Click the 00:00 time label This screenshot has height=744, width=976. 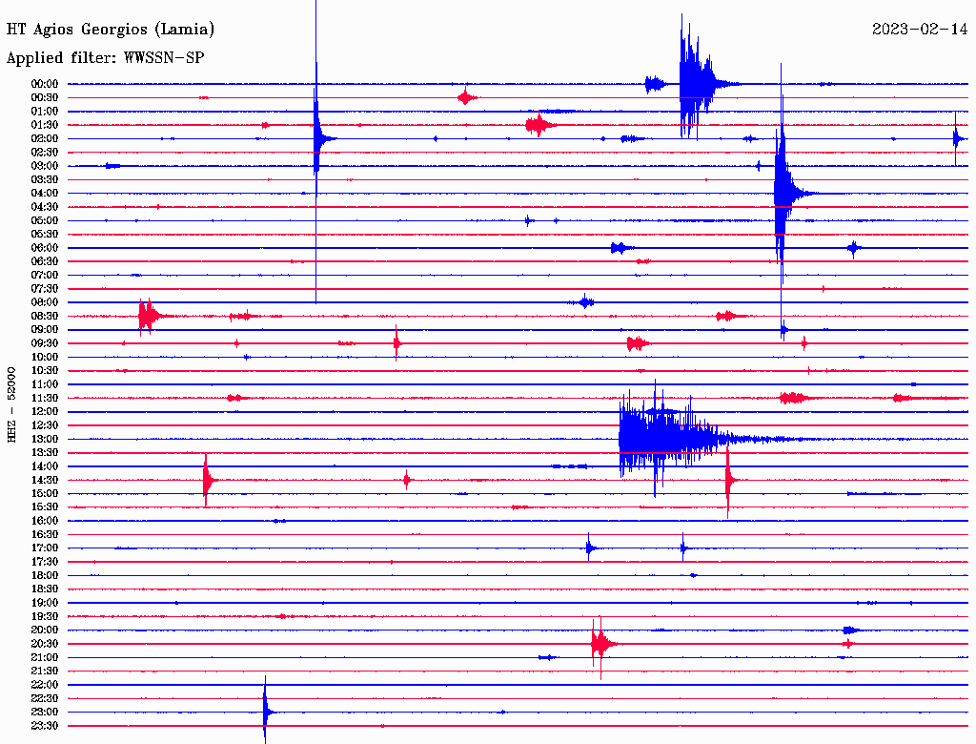tap(45, 84)
